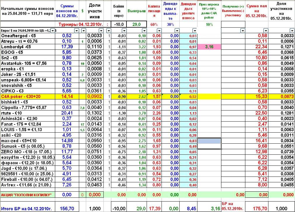Image resolution: width=295 pixels, height=212 pixels.
Task: Select Итого БР на 04.12.2010г. label
Action: [x=26, y=209]
